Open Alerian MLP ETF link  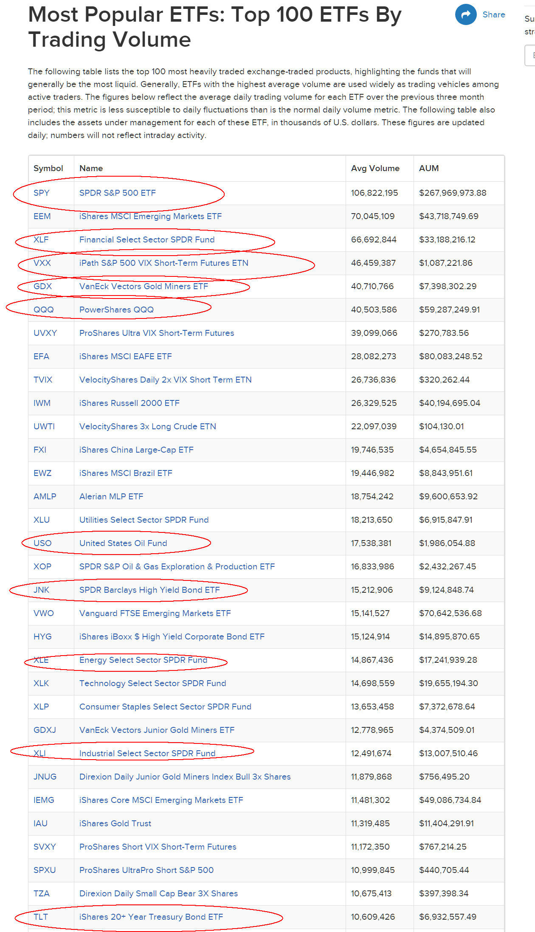coord(111,496)
